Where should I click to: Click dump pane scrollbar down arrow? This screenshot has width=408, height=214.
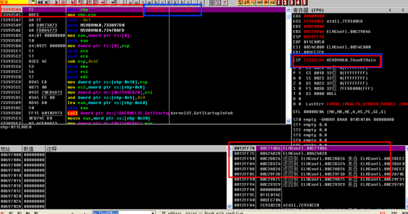[x=229, y=207]
